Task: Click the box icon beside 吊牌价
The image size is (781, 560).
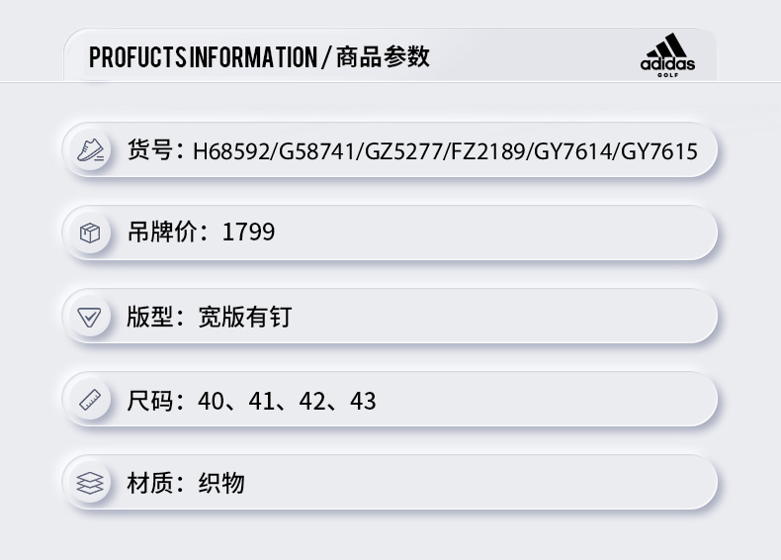Action: point(90,233)
